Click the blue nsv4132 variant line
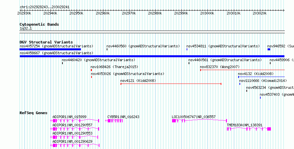294x149 pixels. pyautogui.click(x=262, y=77)
